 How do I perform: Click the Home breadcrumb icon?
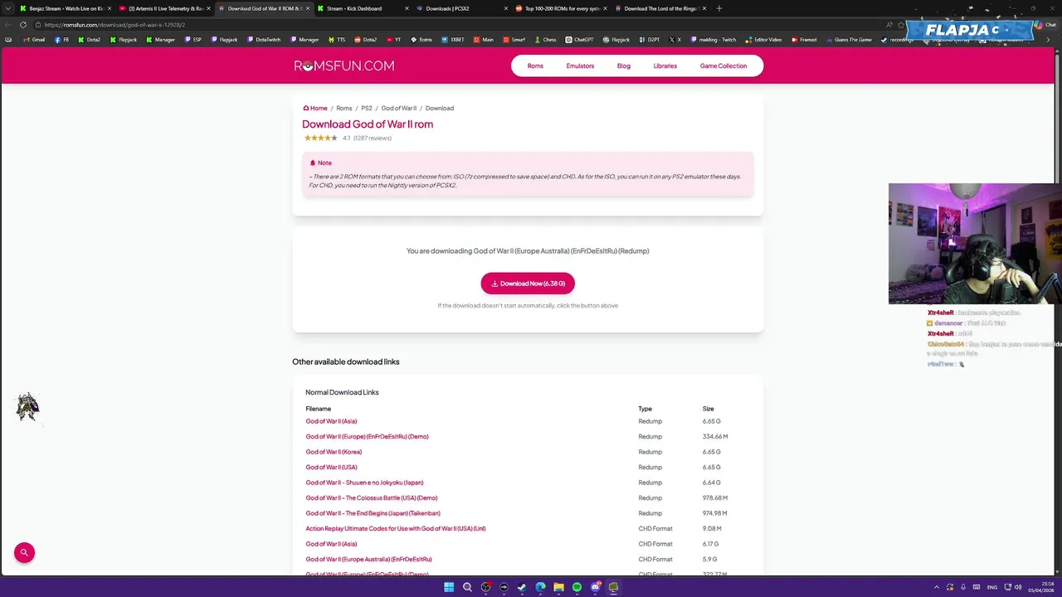[305, 108]
